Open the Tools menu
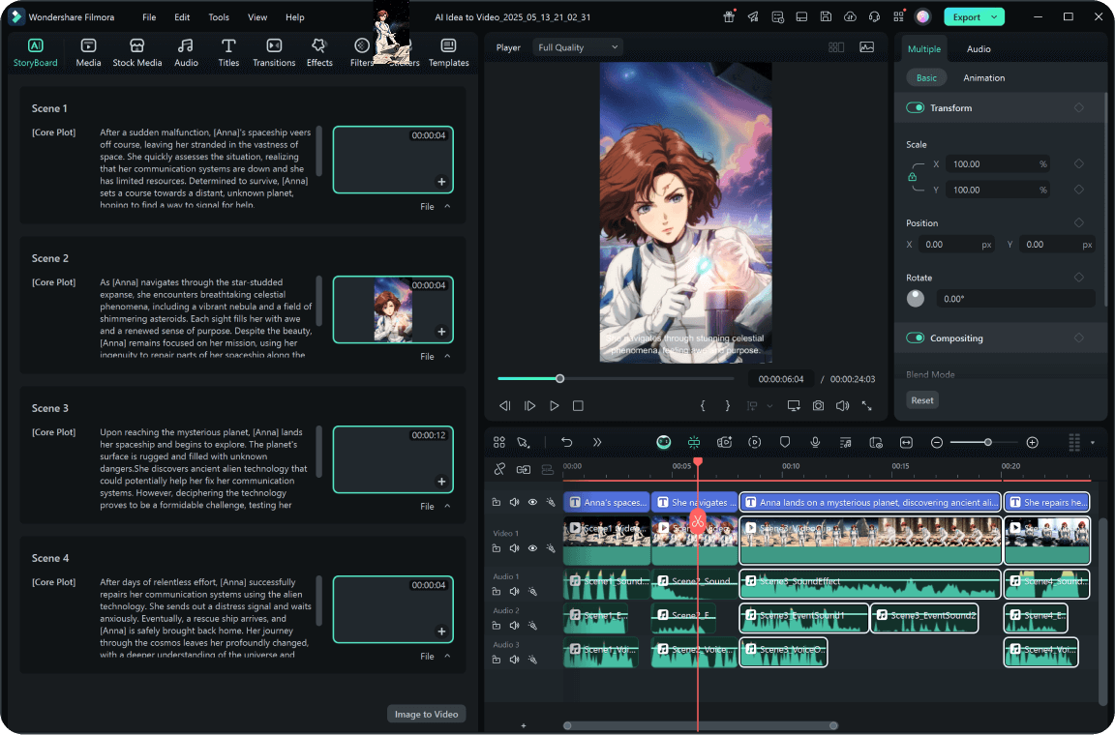The height and width of the screenshot is (735, 1115). [x=219, y=17]
